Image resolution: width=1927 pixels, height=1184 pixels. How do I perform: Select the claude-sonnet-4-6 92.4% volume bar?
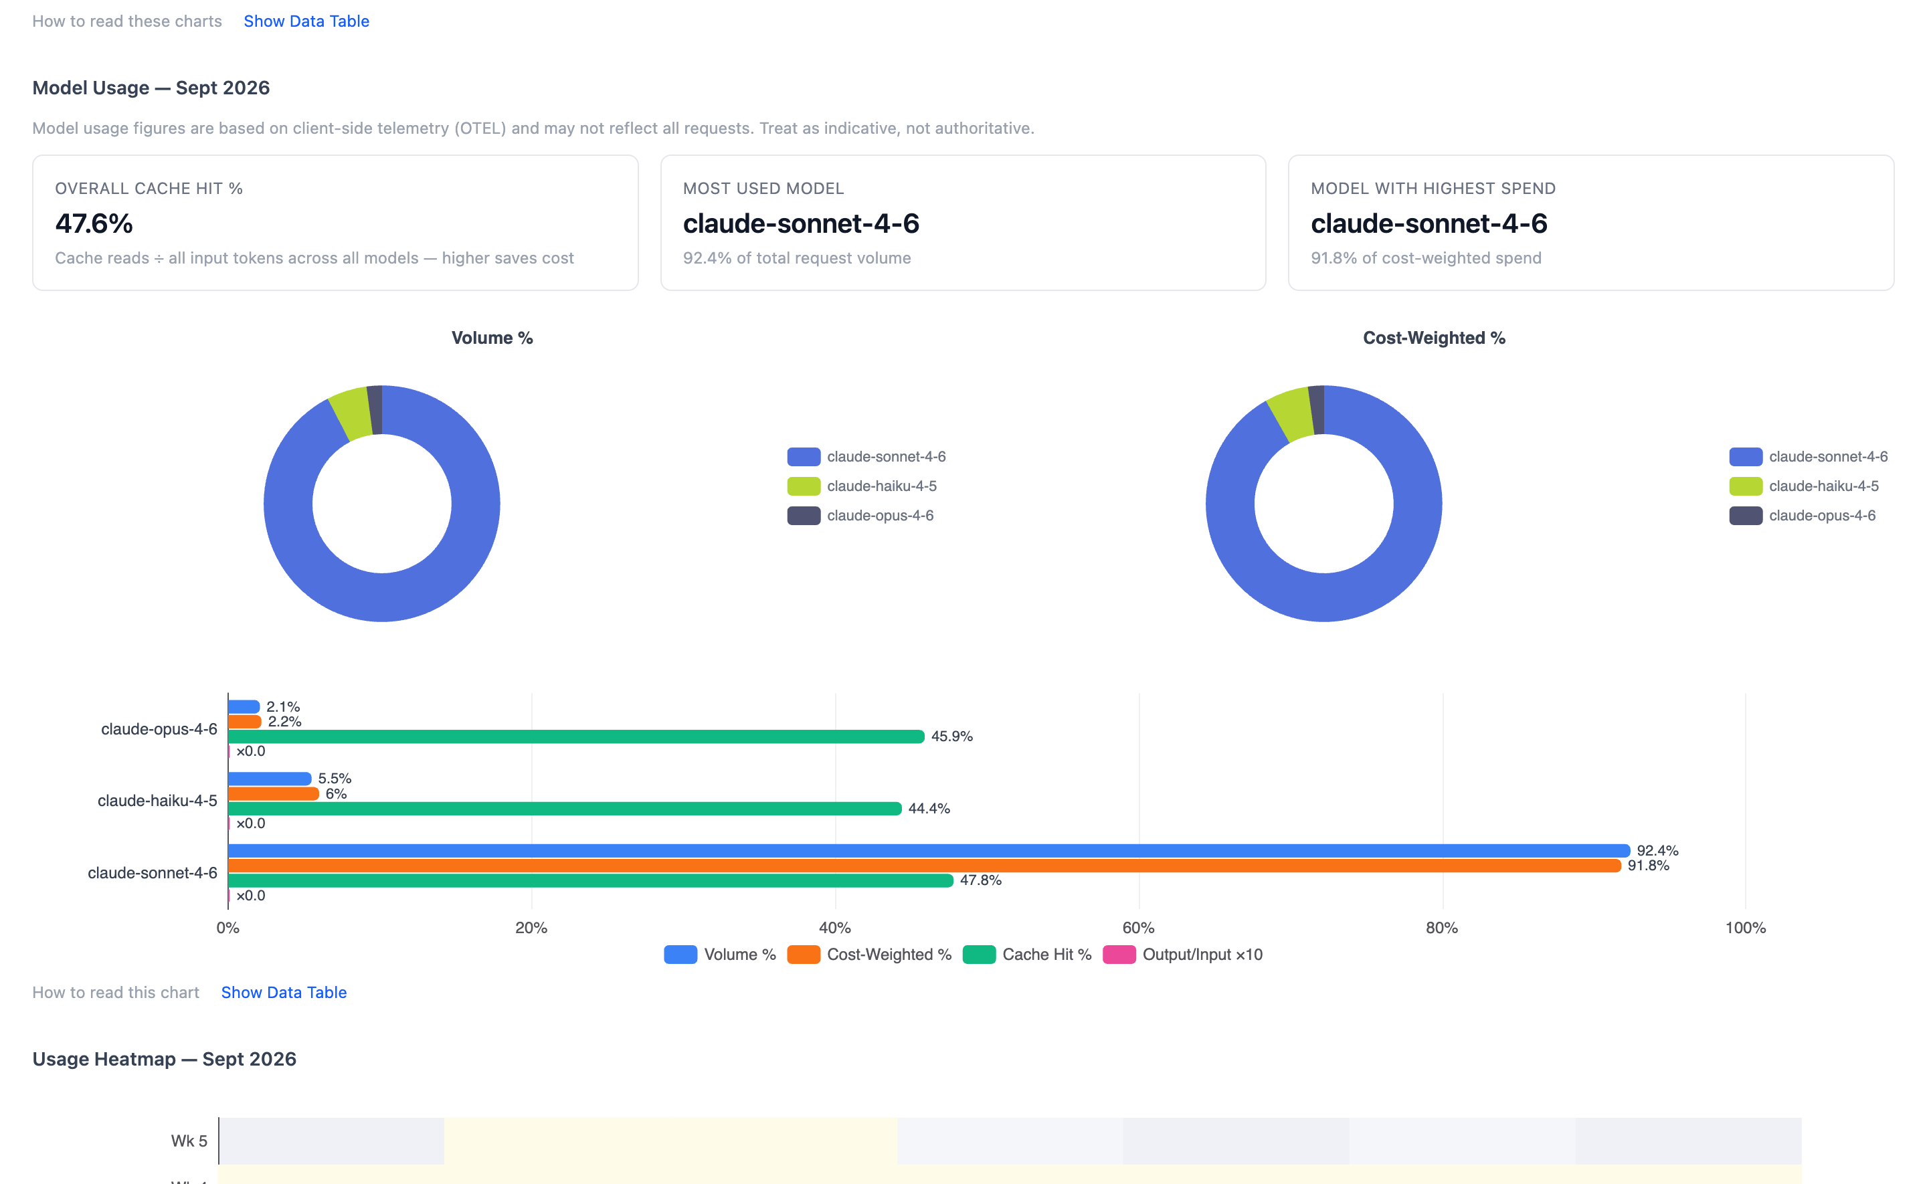tap(929, 850)
